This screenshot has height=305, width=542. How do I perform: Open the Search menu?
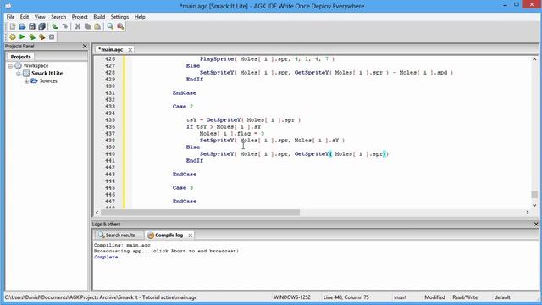(58, 17)
